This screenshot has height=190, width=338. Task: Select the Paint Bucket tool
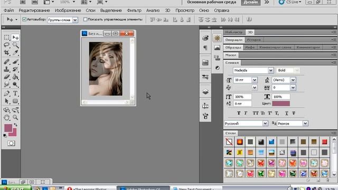[x=15, y=77]
